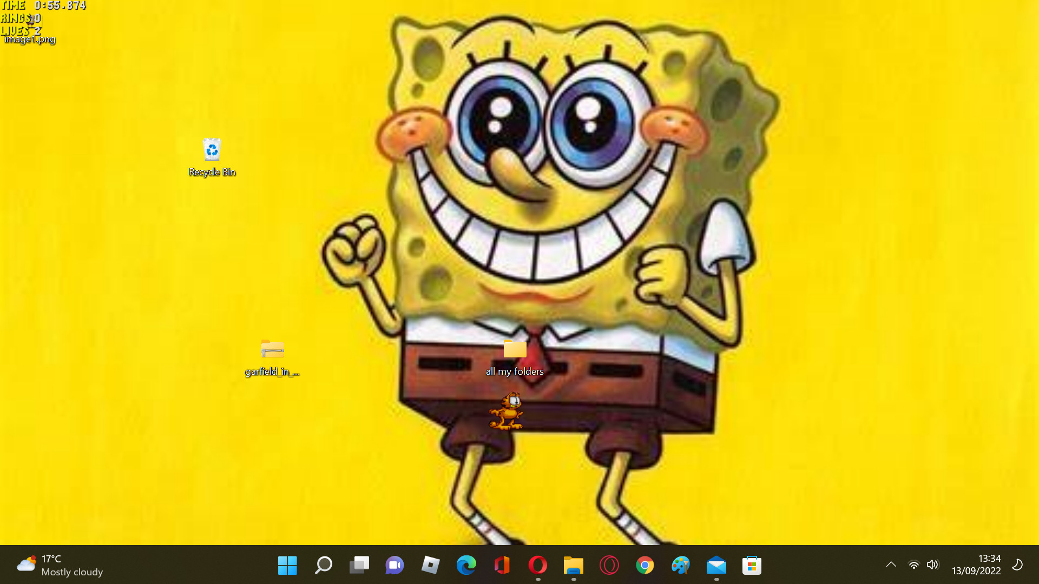Select the Garfield character desktop icon
Image resolution: width=1039 pixels, height=584 pixels.
[506, 411]
